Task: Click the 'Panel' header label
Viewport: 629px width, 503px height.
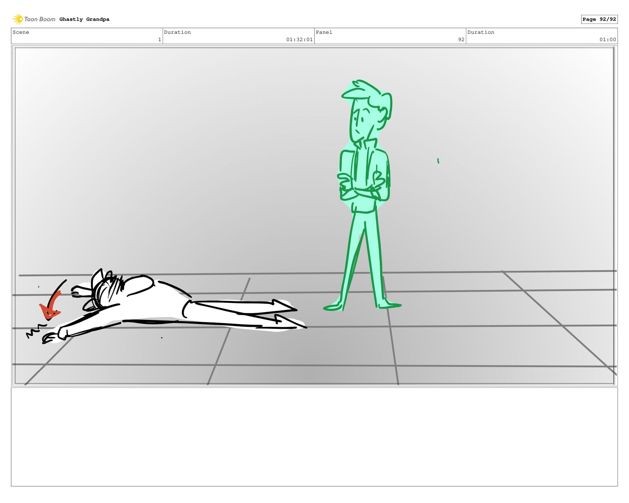Action: pyautogui.click(x=324, y=32)
